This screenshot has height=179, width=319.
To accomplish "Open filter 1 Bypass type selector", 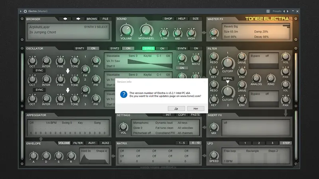I will click(x=255, y=56).
